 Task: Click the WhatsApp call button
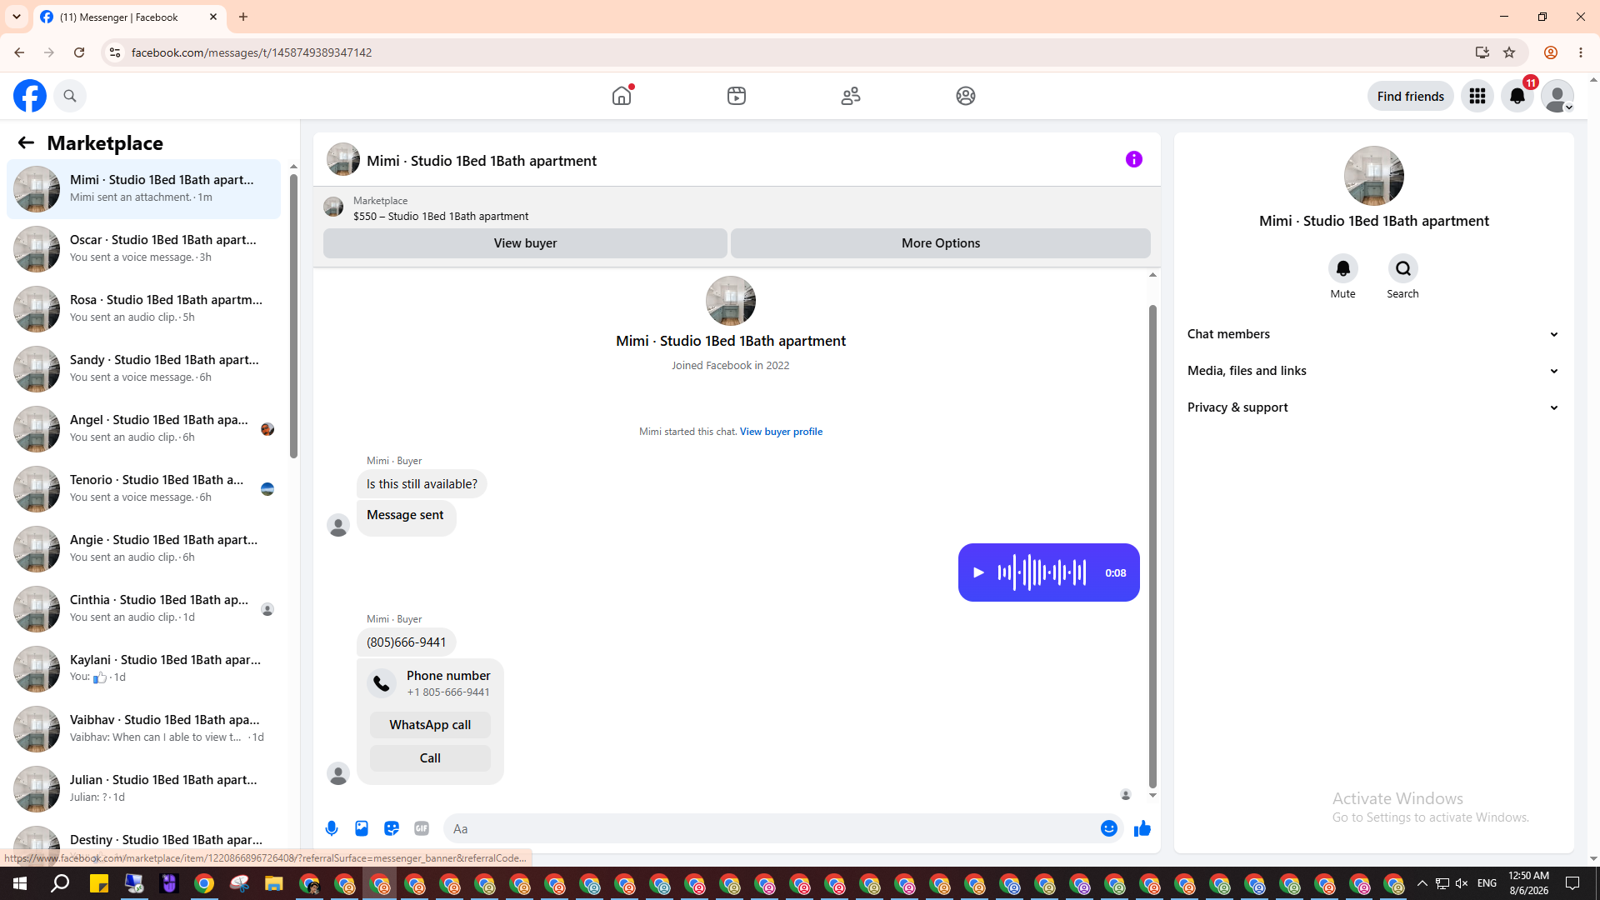point(430,725)
